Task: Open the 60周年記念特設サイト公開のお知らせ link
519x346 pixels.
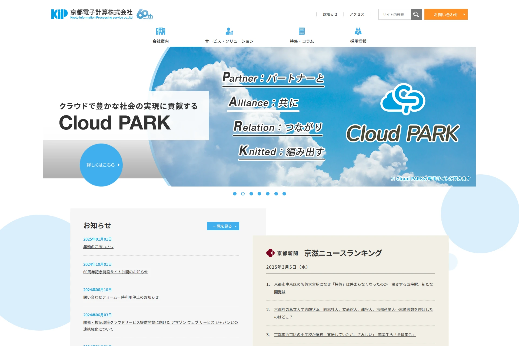Action: click(x=115, y=272)
